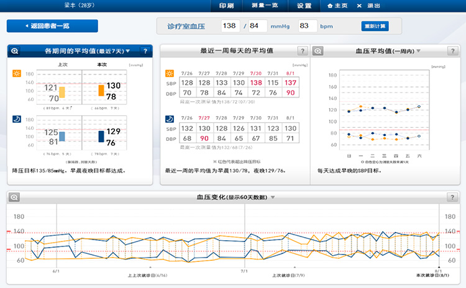Viewport: 466px width, 288px height.
Task: Open the 一周内 range dropdown
Action: (x=419, y=51)
